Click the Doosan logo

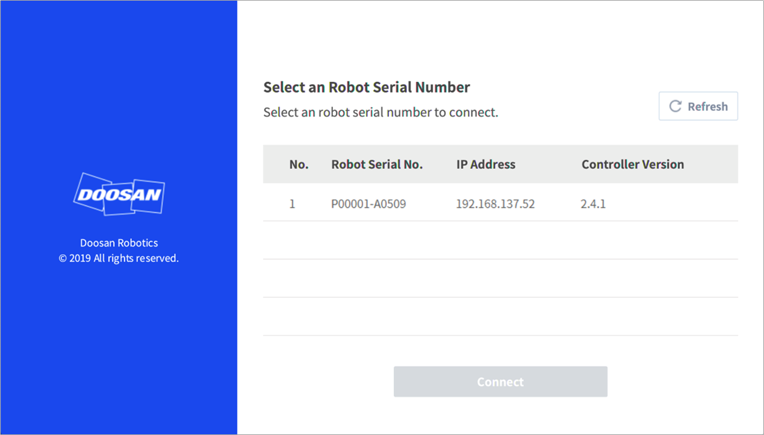pos(119,194)
